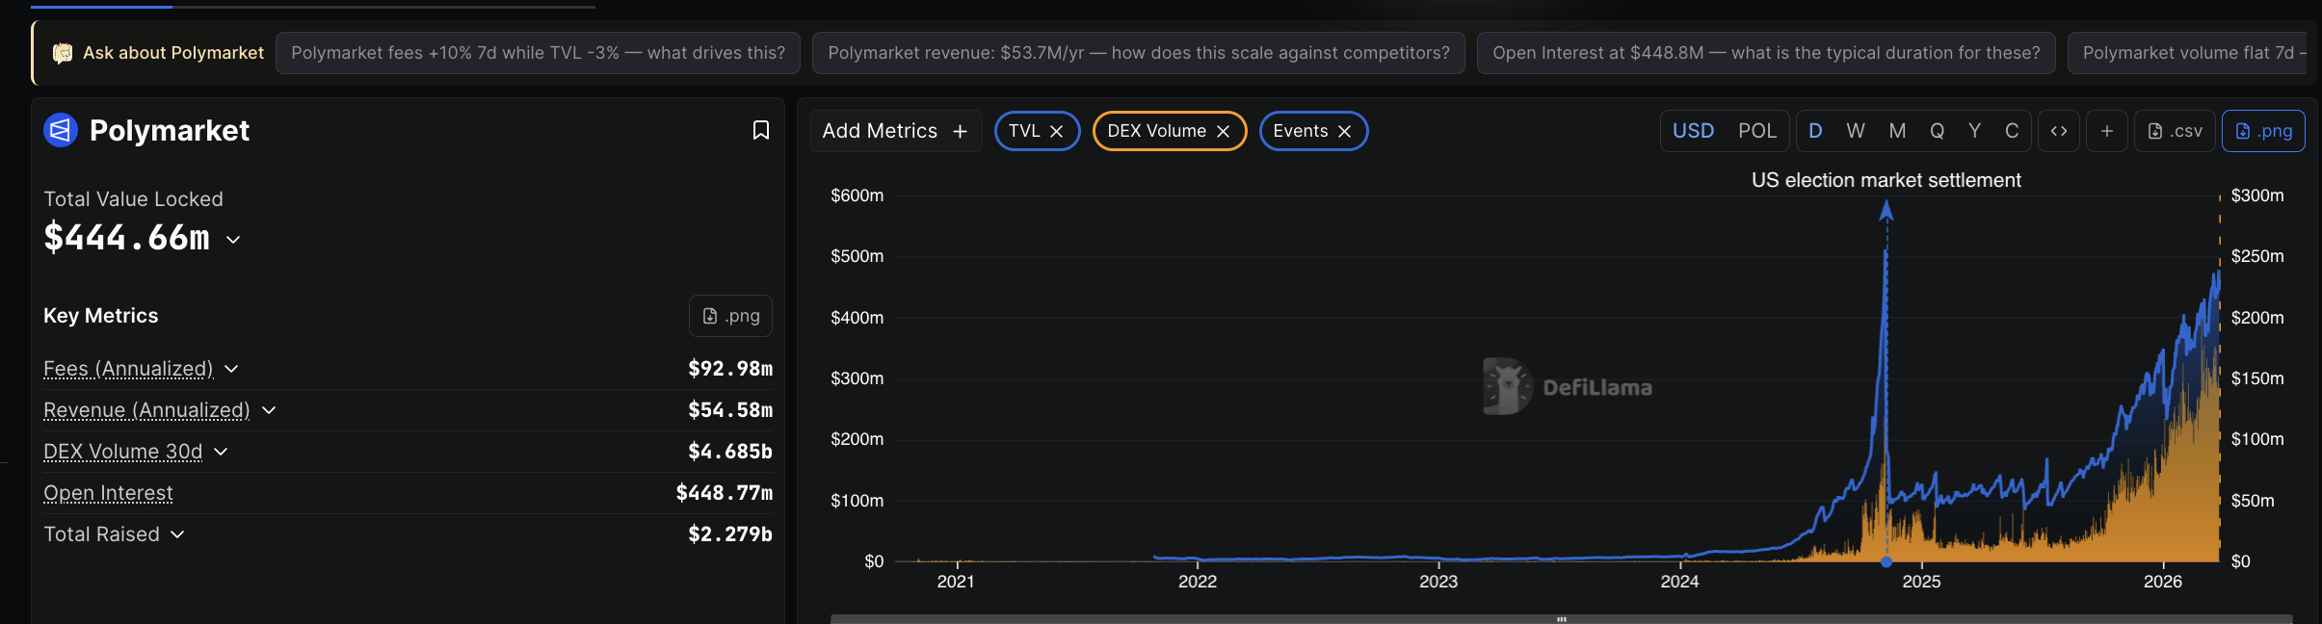
Task: Click the chart time-range slider bar
Action: coord(1561,619)
